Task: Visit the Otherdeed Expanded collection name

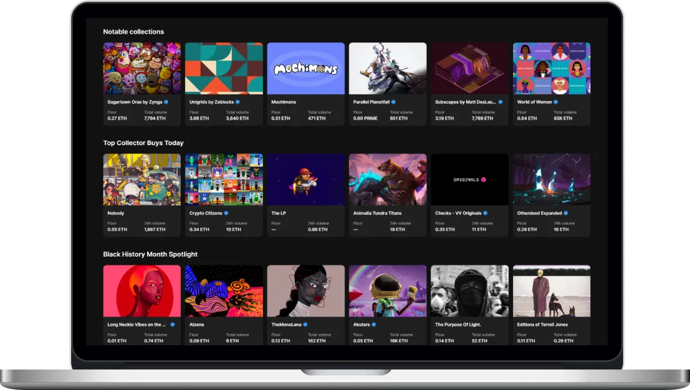Action: click(540, 213)
